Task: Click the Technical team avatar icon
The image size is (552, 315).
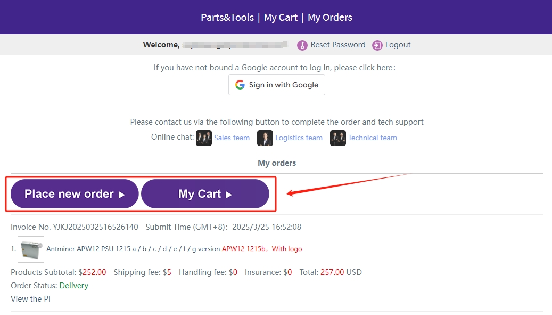Action: (338, 138)
